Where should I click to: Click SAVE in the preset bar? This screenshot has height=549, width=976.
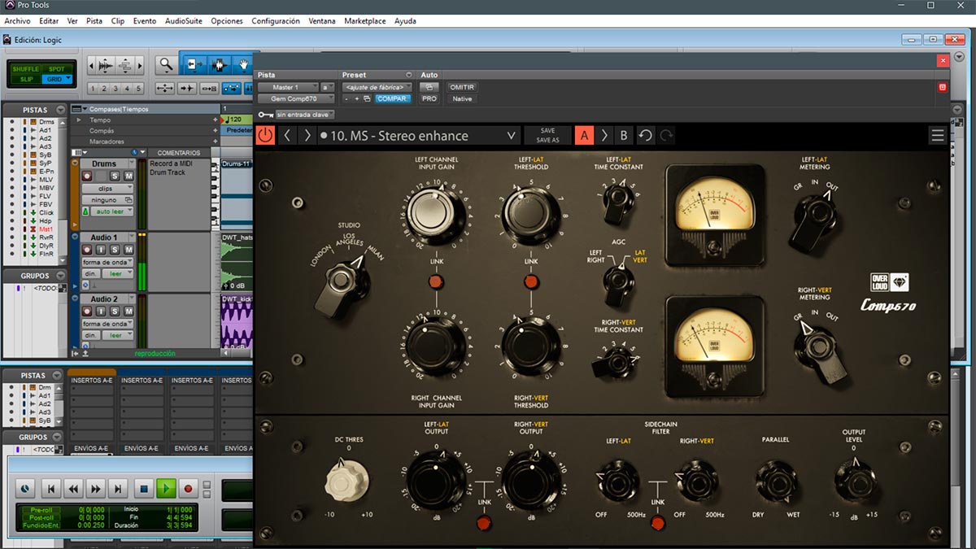click(x=547, y=130)
